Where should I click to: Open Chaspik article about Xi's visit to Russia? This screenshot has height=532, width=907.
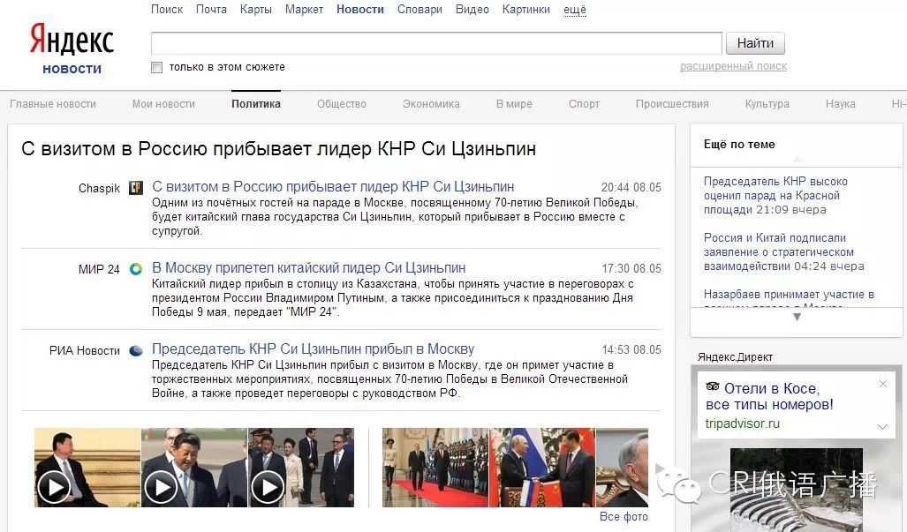(x=333, y=186)
